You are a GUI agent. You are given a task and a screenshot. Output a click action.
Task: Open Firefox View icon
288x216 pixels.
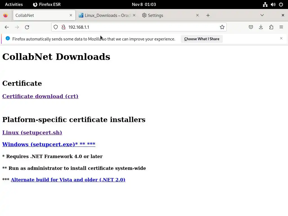[6, 15]
